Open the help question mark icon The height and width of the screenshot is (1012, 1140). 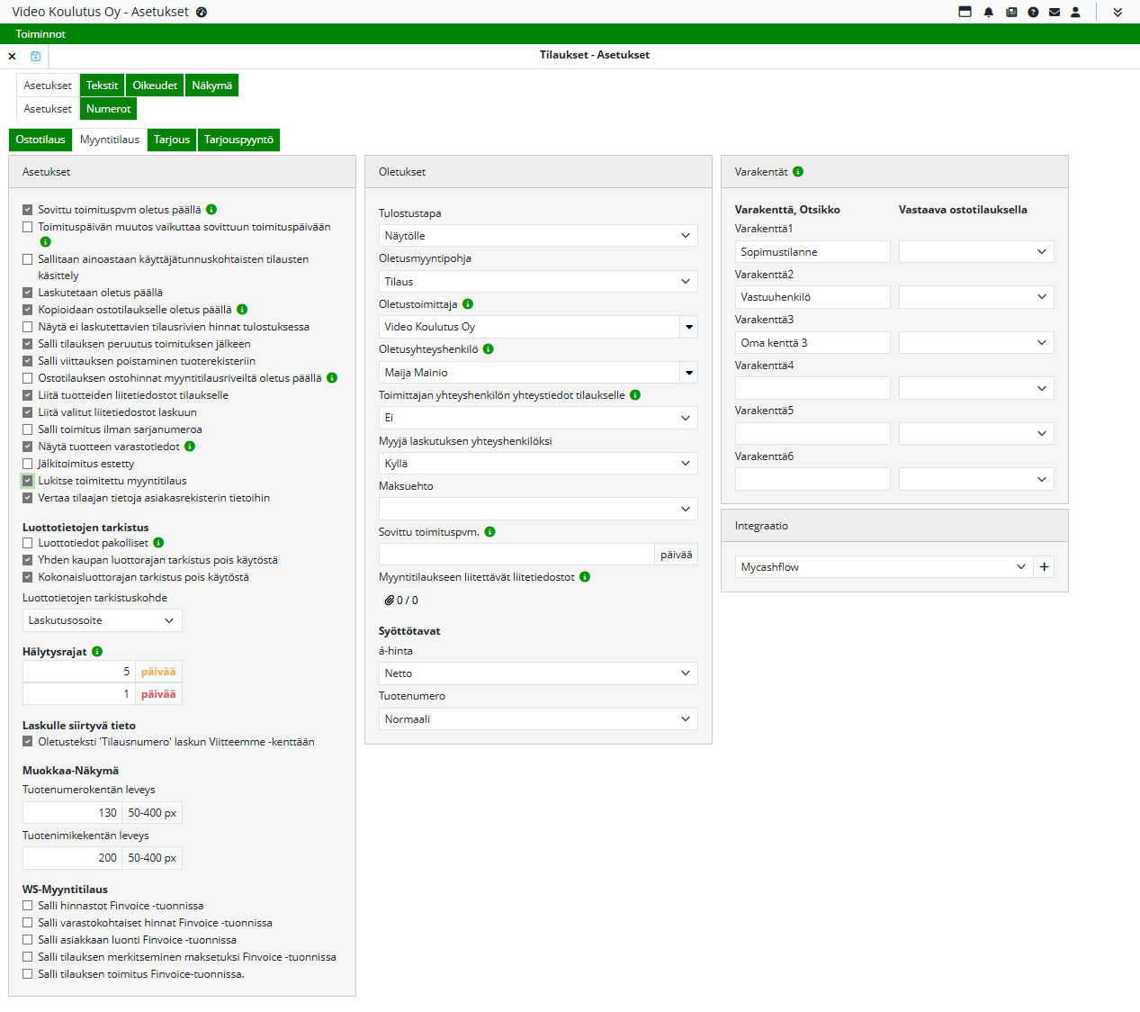pos(1033,13)
